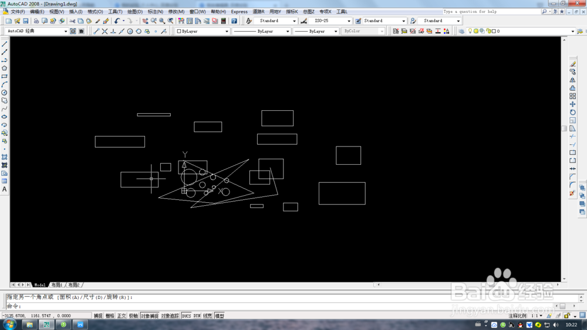Select the Rotate modify tool
The height and width of the screenshot is (330, 587).
pyautogui.click(x=573, y=112)
